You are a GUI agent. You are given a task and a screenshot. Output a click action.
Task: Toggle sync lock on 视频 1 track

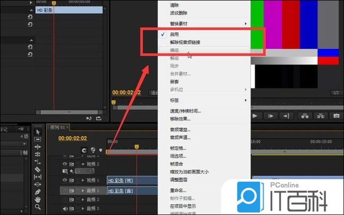[72, 180]
